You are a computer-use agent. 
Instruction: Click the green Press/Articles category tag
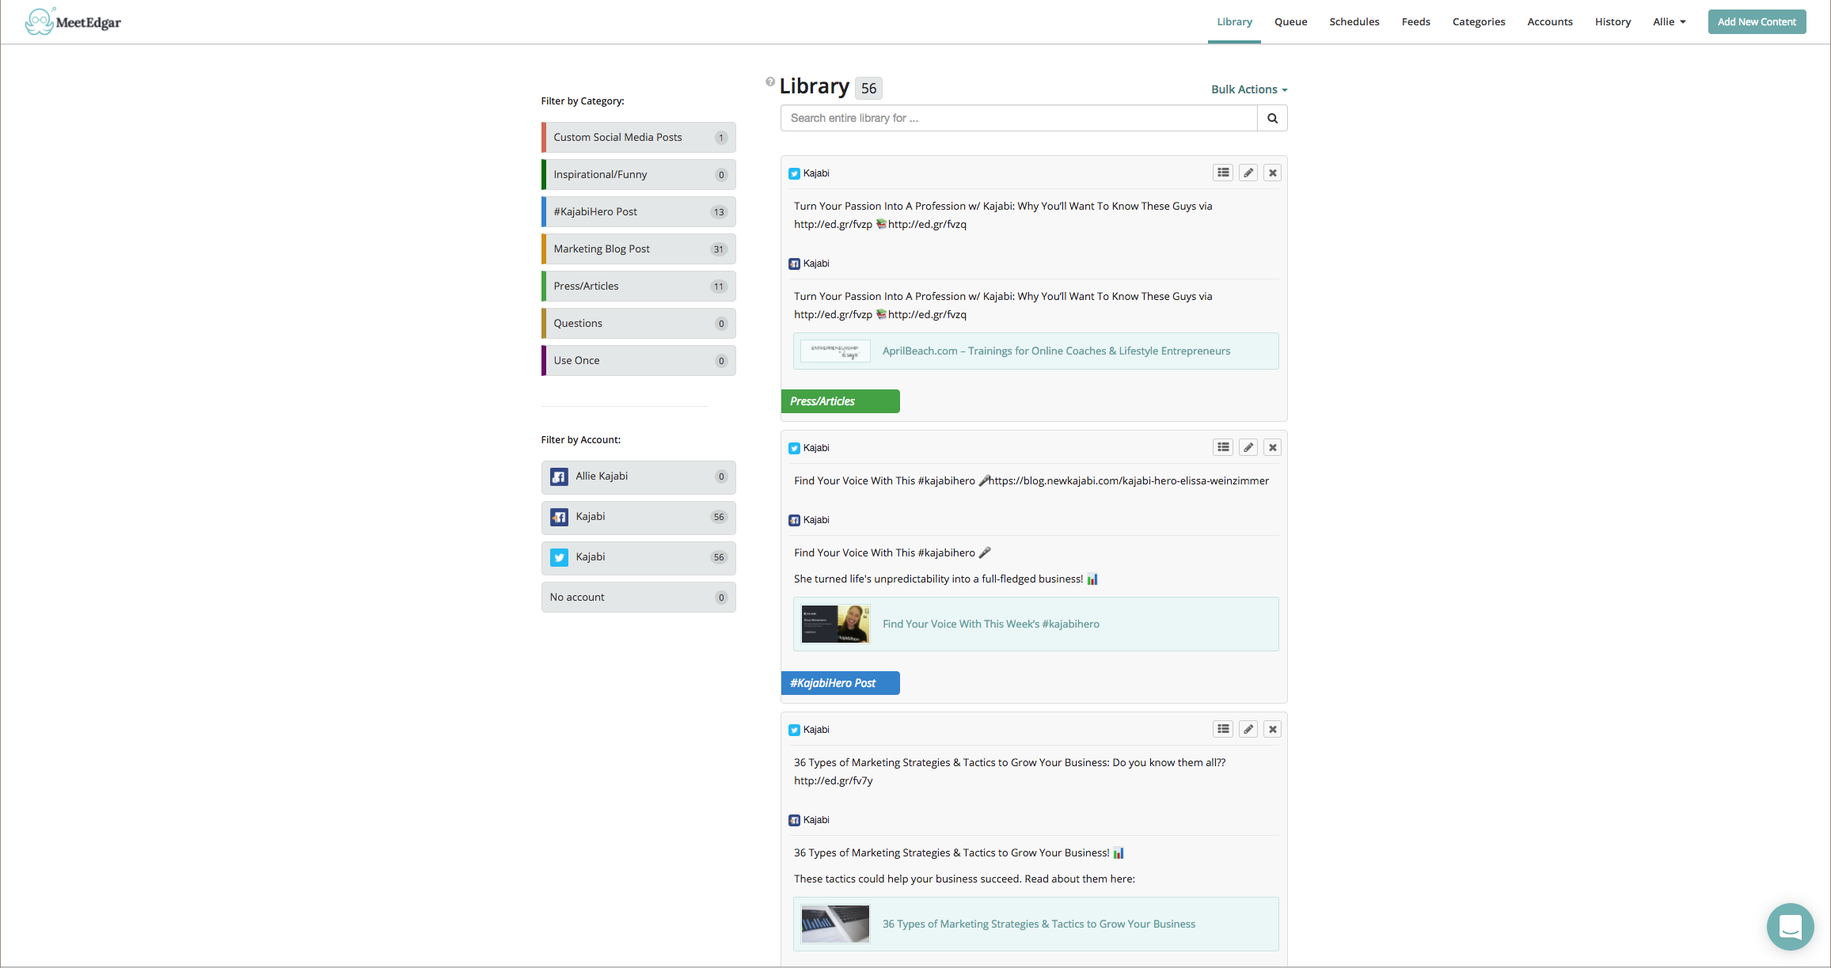840,401
